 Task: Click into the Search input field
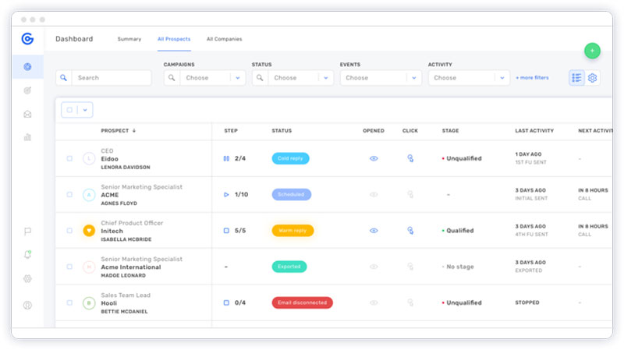(x=112, y=78)
